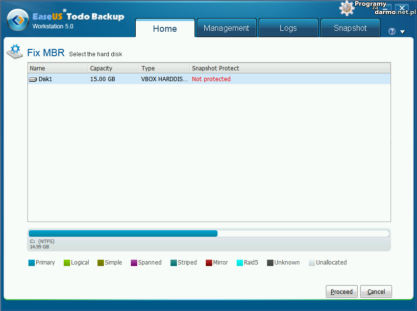Click the Primary legend color swatch

[32, 263]
